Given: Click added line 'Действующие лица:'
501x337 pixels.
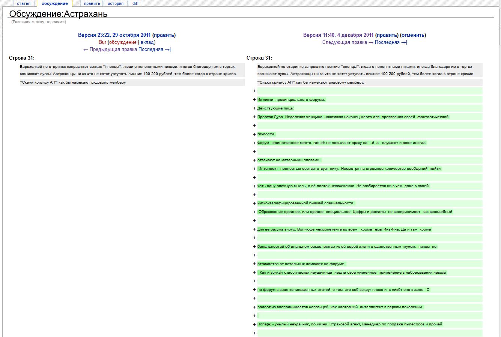Looking at the screenshot, I should point(370,108).
